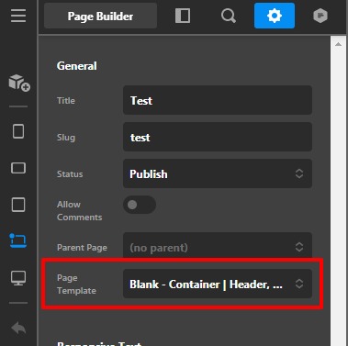Open the add elements cube icon
348x346 pixels.
coord(19,83)
